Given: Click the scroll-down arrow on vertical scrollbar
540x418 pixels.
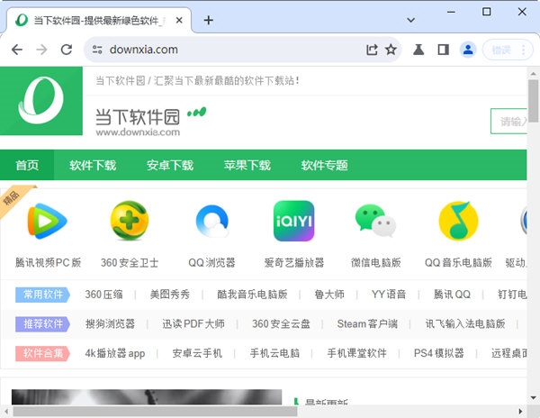Looking at the screenshot, I should [534, 397].
